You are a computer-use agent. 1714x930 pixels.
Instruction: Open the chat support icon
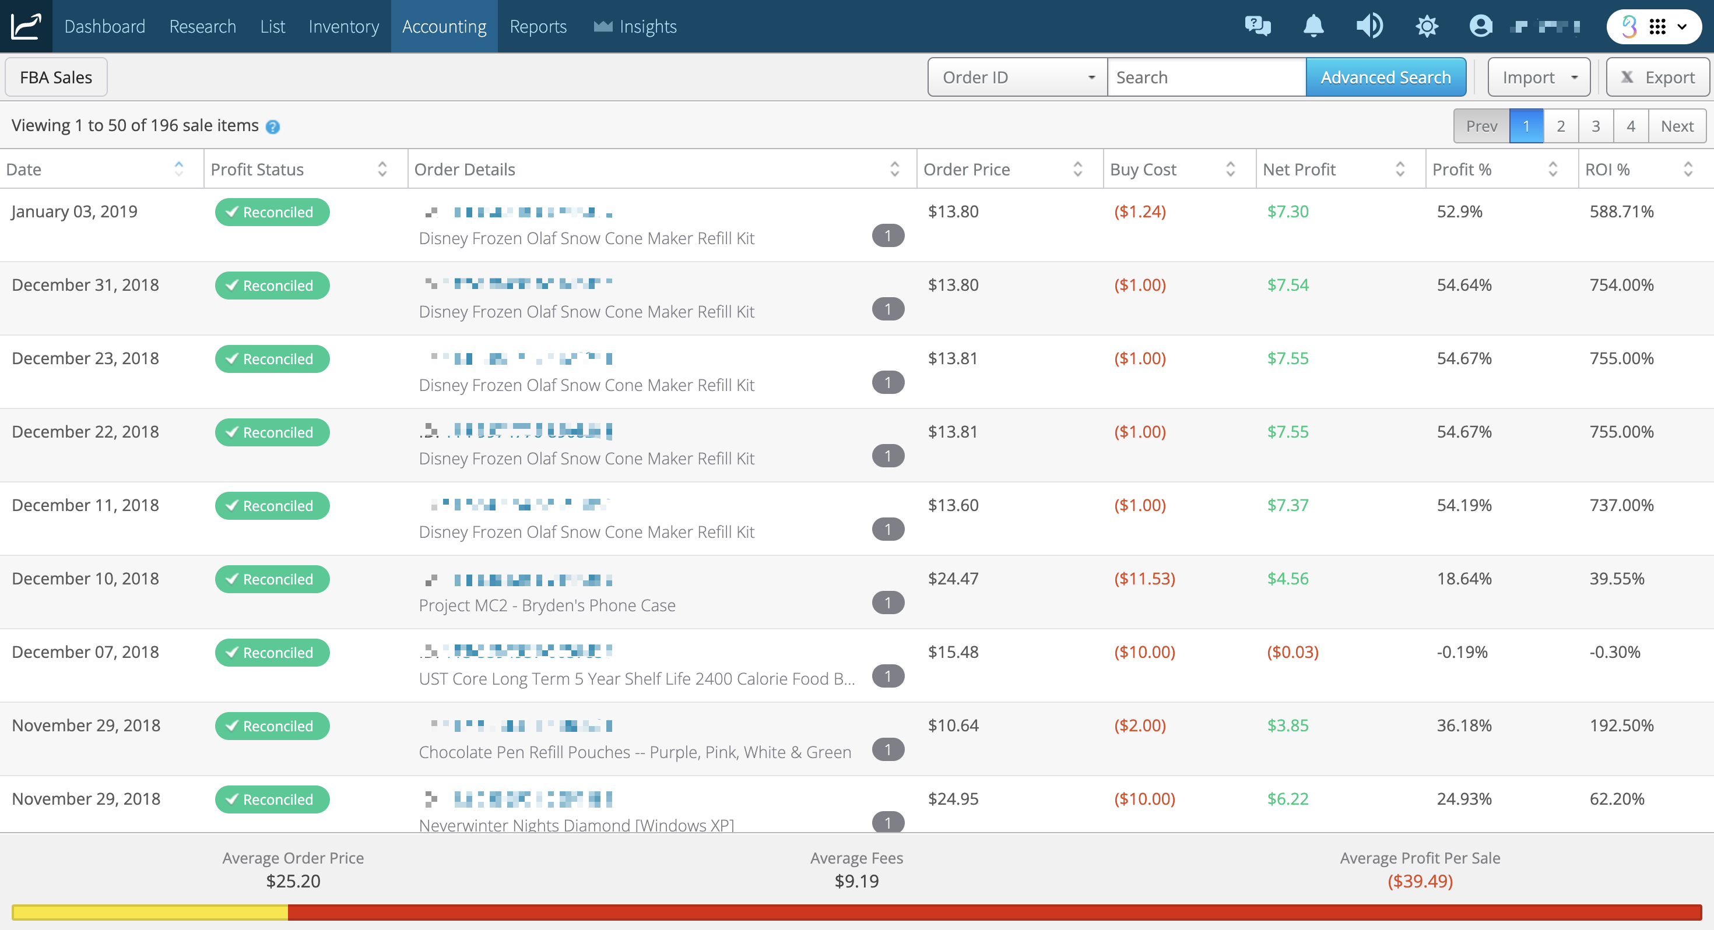pos(1258,26)
